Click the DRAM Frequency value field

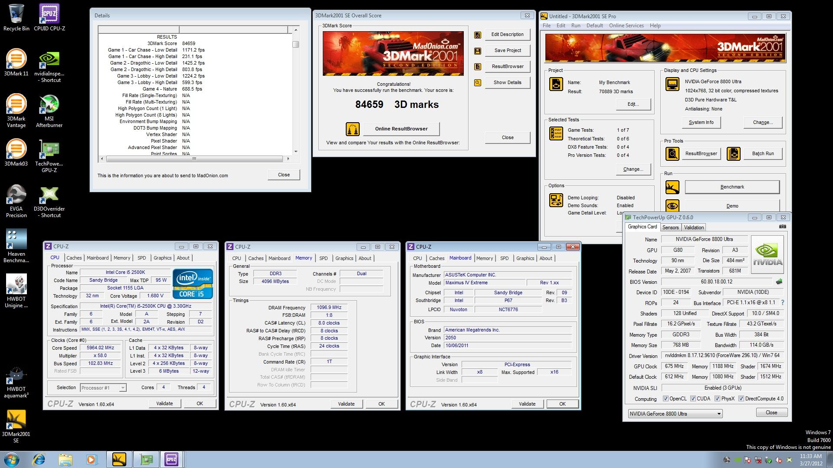[329, 308]
